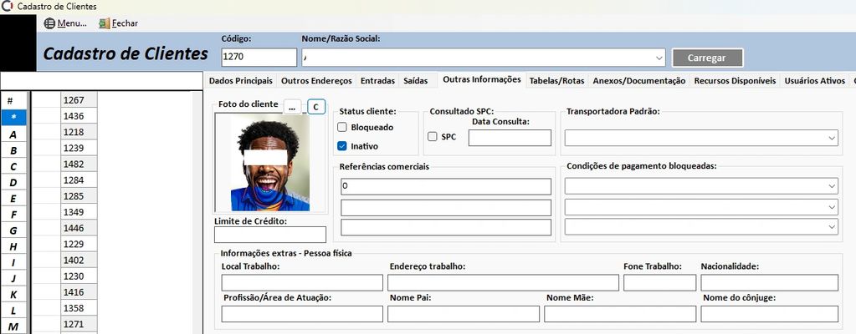Expand the Nome/Razão Social dropdown
This screenshot has height=334, width=856.
pyautogui.click(x=660, y=58)
